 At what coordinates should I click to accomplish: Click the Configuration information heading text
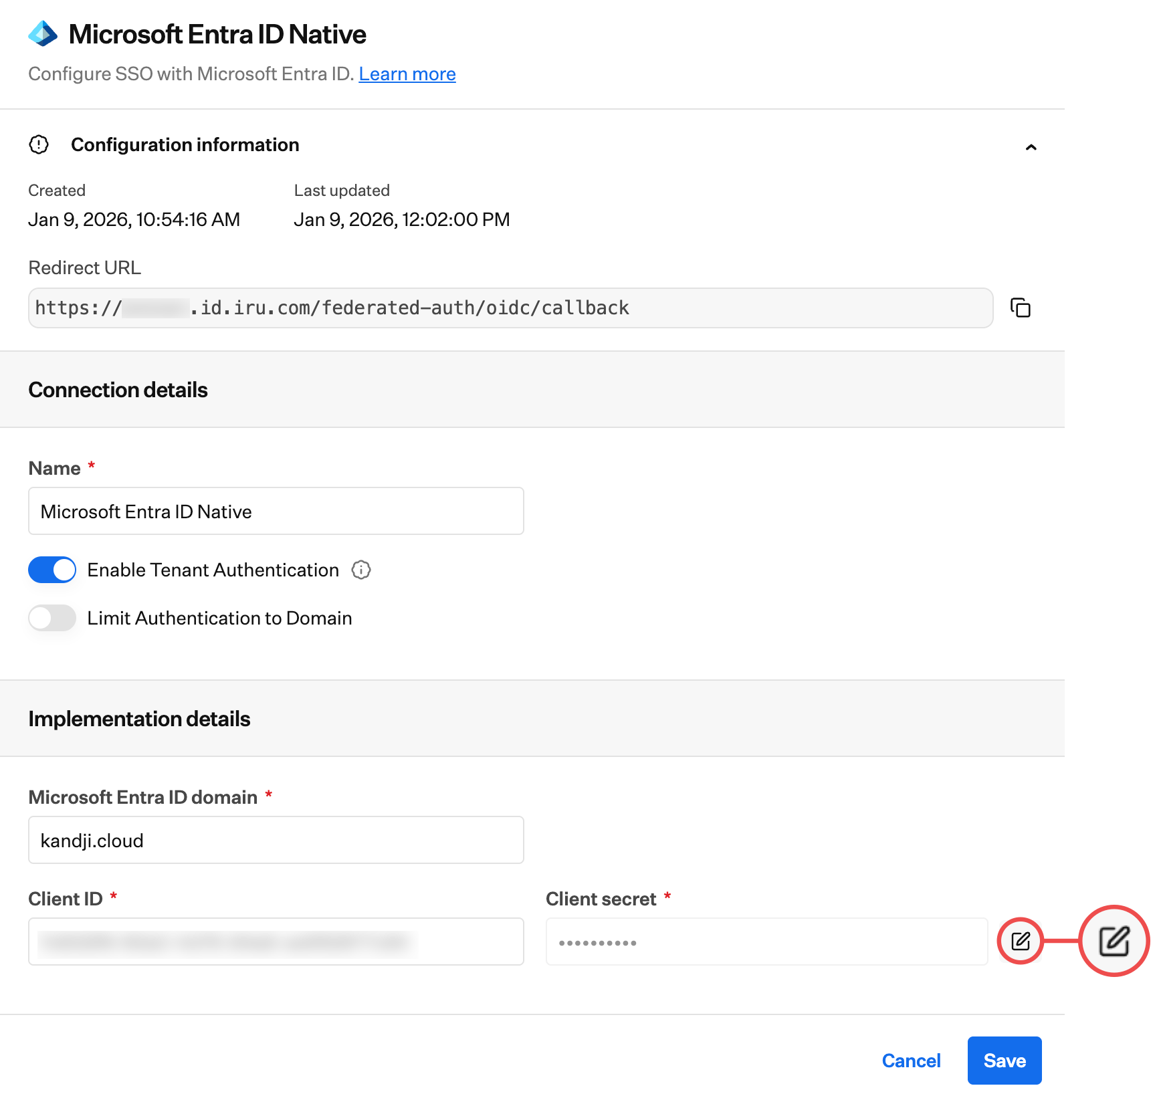point(185,144)
